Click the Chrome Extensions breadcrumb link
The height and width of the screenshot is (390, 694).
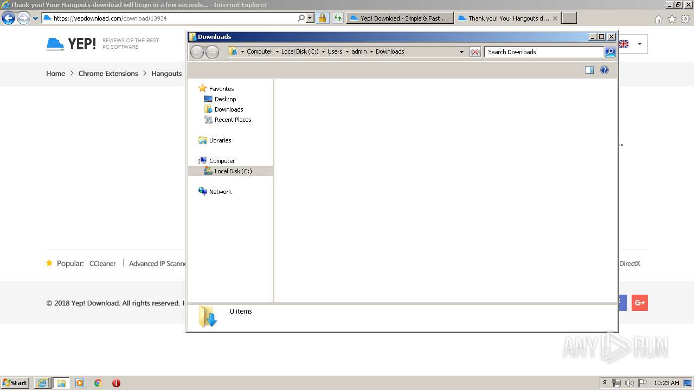coord(108,74)
